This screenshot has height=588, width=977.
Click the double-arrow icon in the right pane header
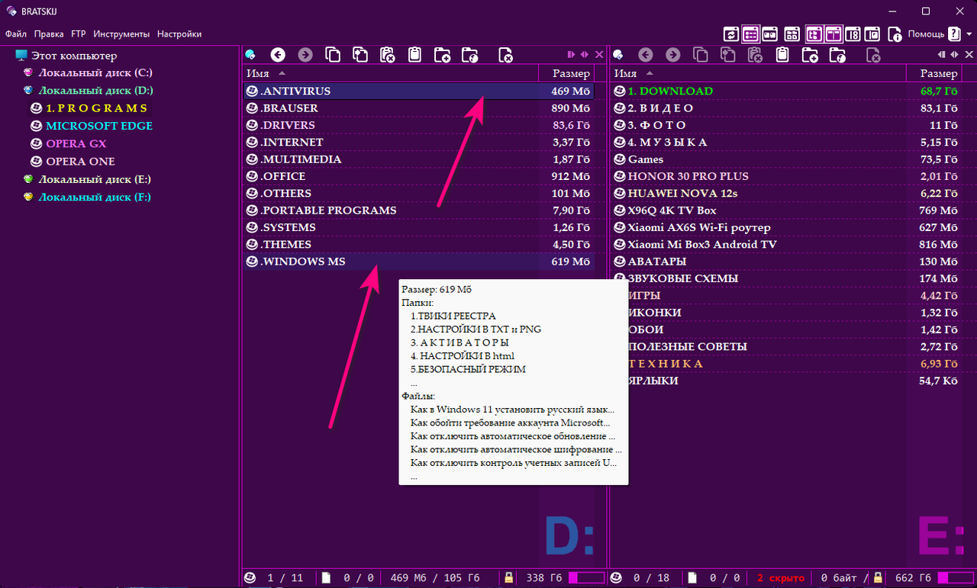pos(954,54)
